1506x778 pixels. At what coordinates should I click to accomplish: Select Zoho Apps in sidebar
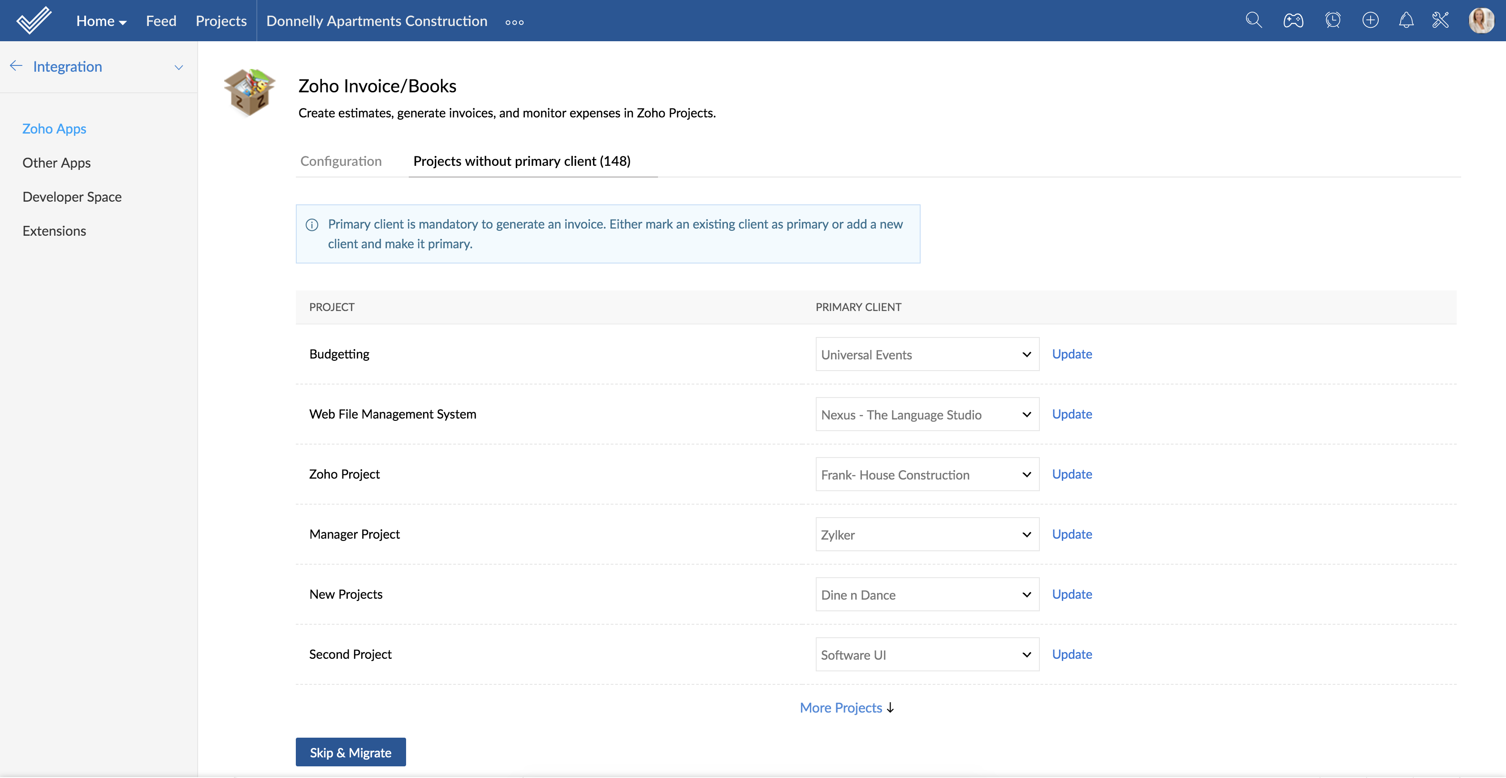[x=54, y=129]
